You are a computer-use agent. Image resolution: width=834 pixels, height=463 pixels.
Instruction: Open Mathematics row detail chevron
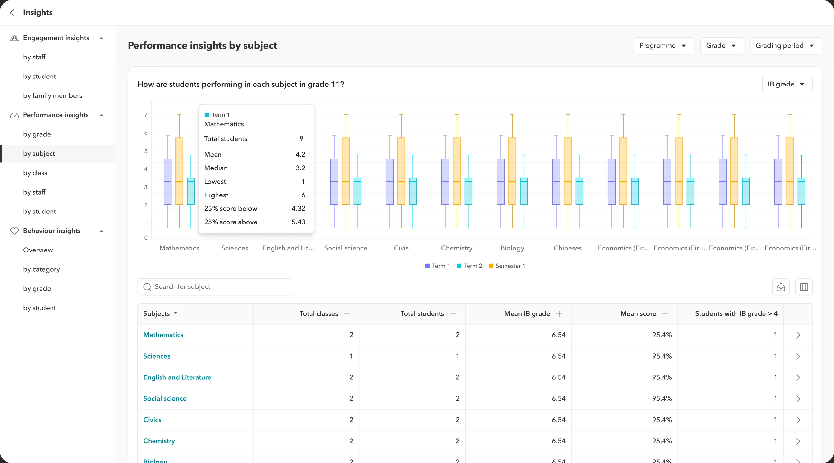(x=798, y=335)
